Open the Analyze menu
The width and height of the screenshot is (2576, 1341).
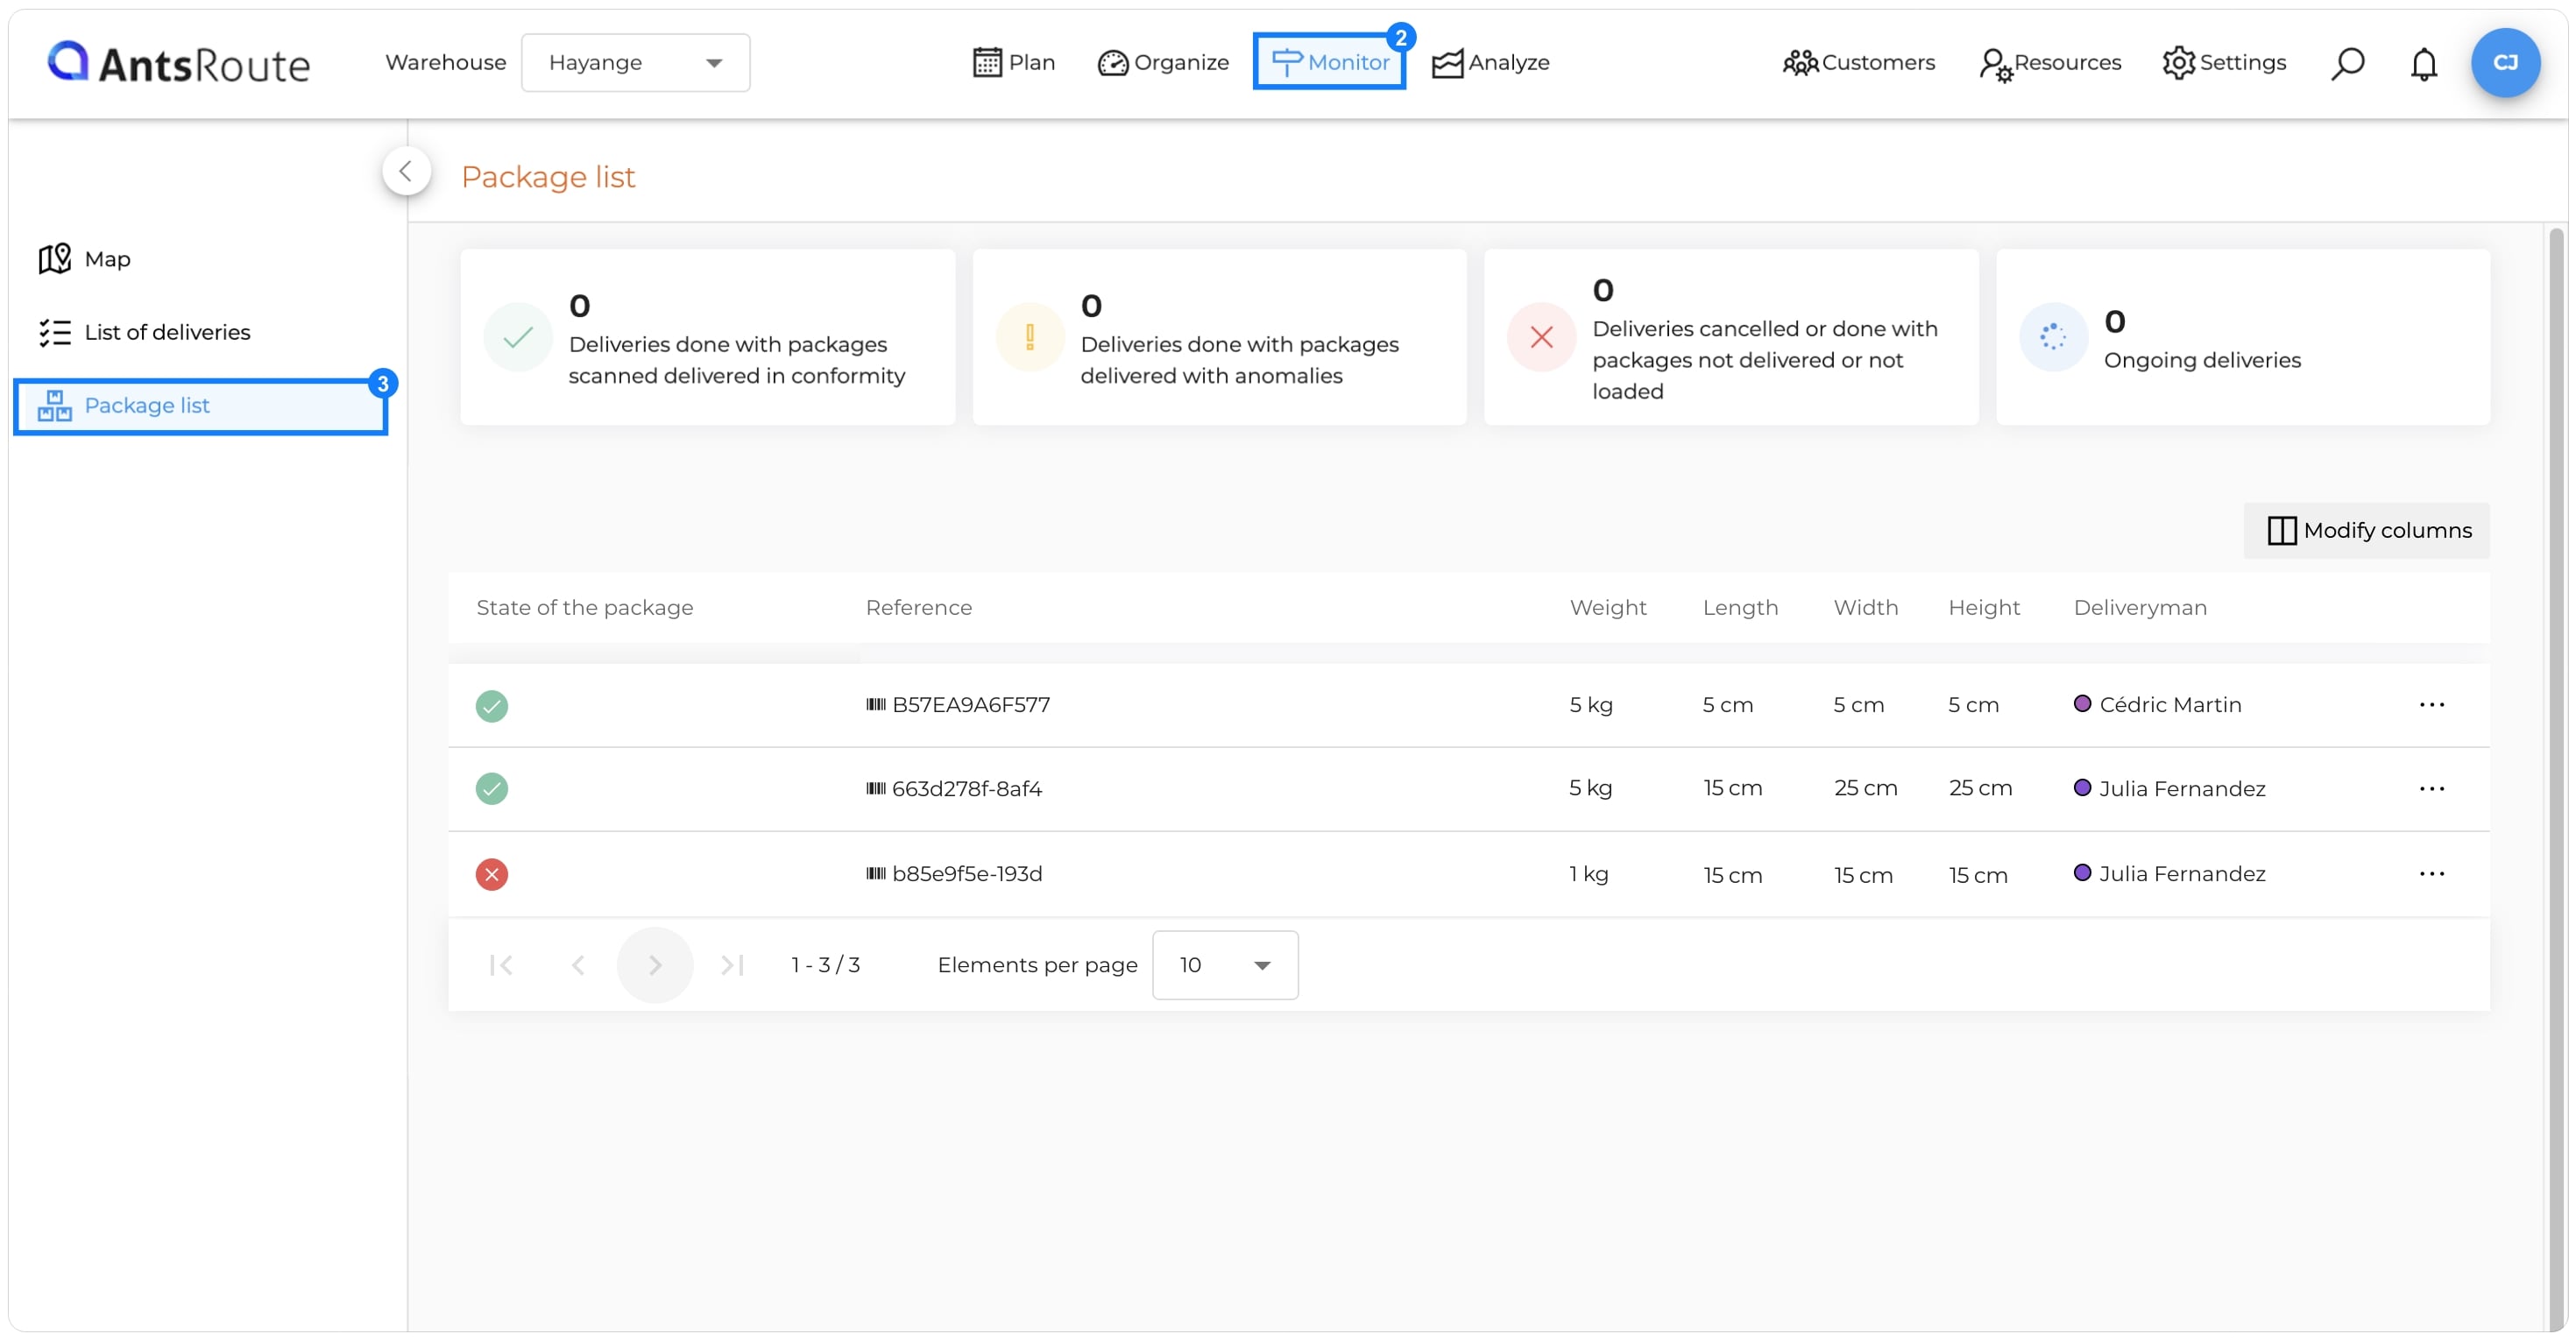click(x=1490, y=63)
